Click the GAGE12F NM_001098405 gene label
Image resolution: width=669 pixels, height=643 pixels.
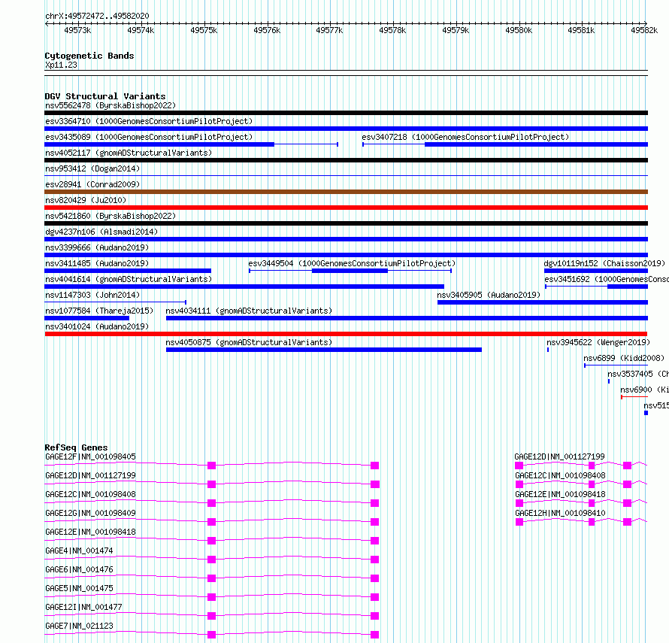(x=90, y=456)
